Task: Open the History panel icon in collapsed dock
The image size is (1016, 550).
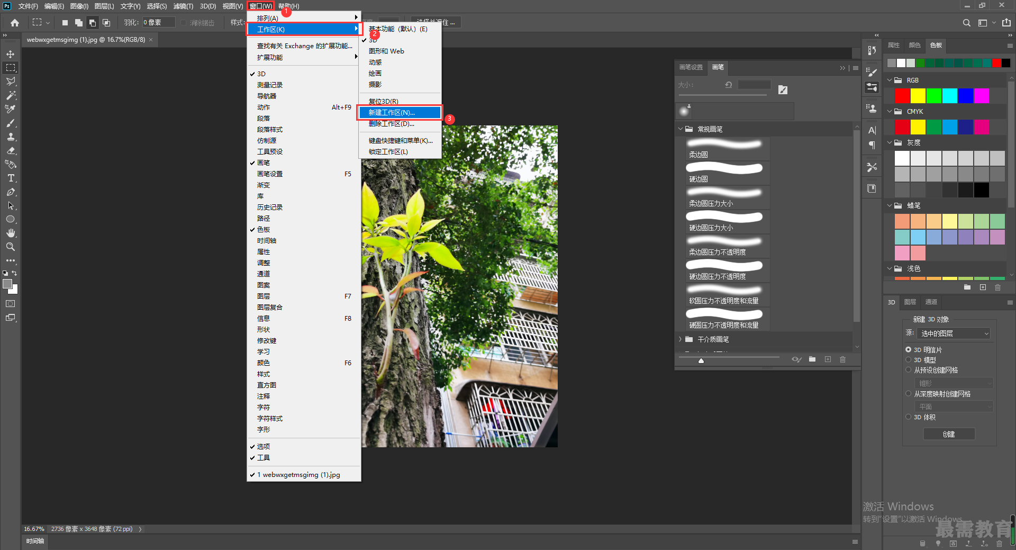Action: (x=872, y=50)
